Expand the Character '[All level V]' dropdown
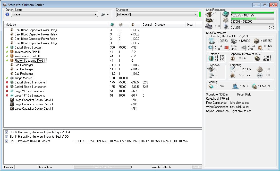 [x=196, y=14]
